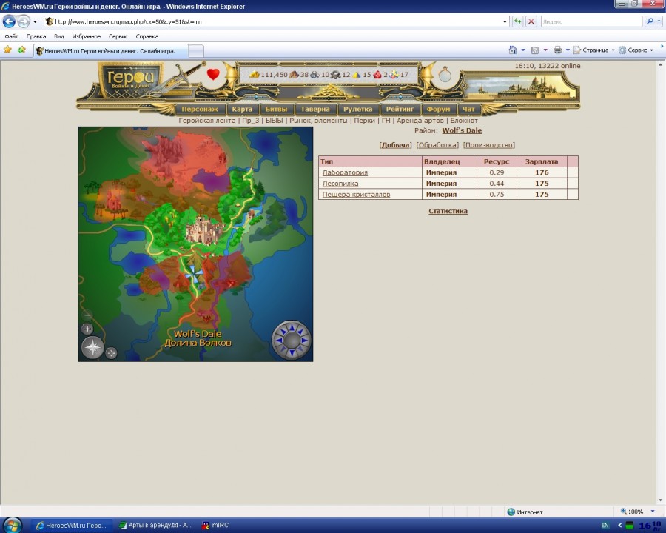Click the map zoom-out minus button
Image resolution: width=666 pixels, height=533 pixels.
click(x=87, y=315)
